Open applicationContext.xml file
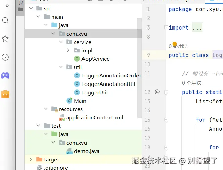Image resolution: width=223 pixels, height=170 pixels. click(x=95, y=118)
